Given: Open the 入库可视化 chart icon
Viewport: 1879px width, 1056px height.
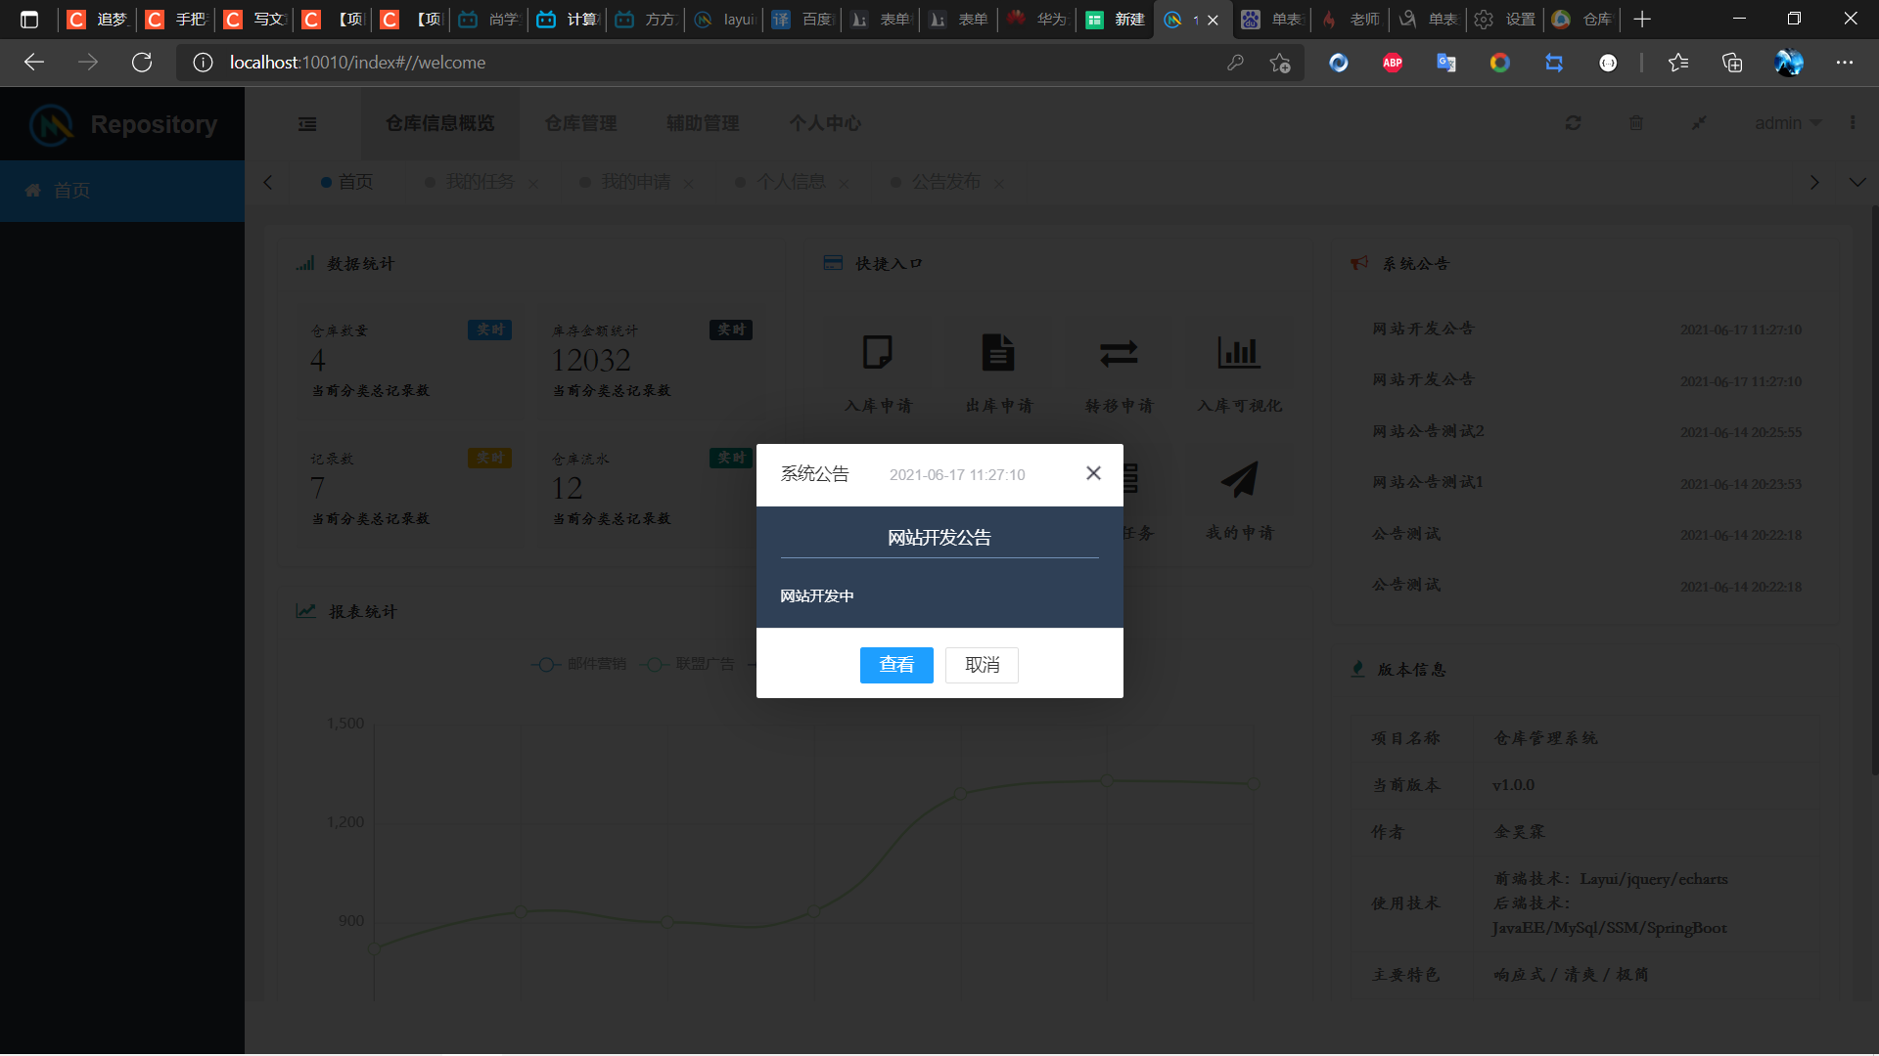Looking at the screenshot, I should (1238, 353).
